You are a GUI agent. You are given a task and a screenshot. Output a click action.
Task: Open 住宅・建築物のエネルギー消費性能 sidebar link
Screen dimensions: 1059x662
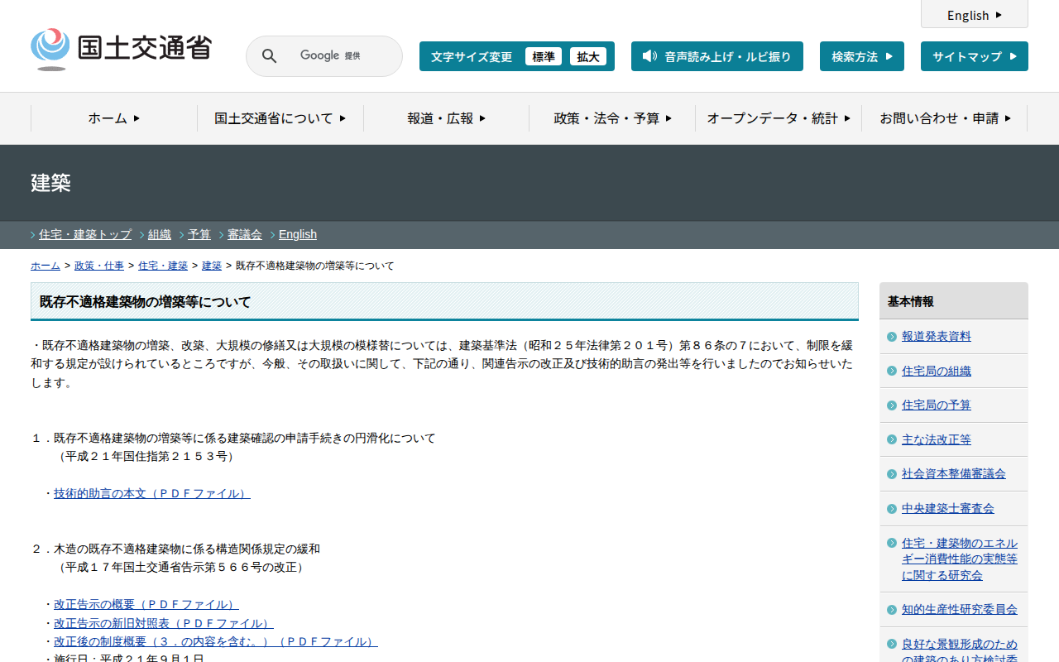click(x=960, y=559)
